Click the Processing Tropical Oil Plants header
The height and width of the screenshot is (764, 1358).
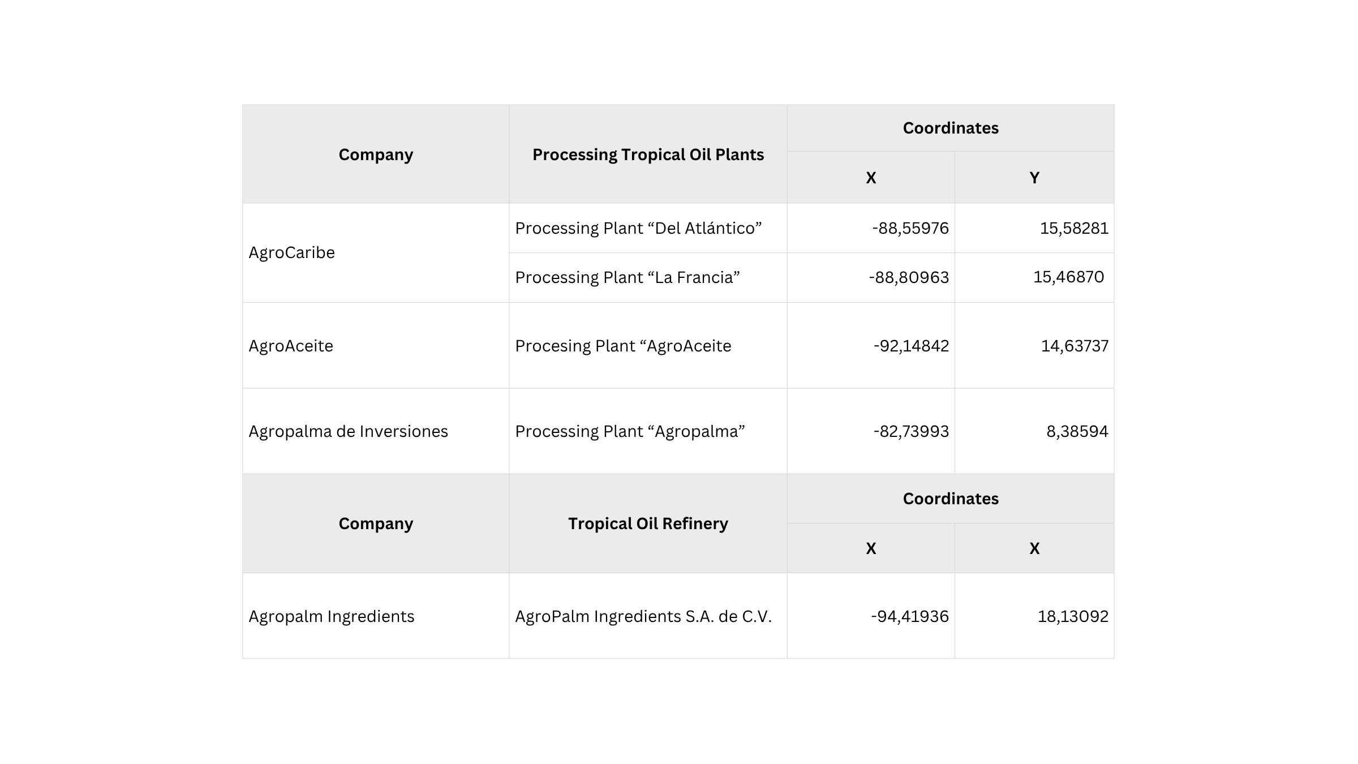[648, 154]
